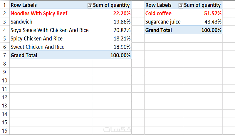Select Soya Sauce With Chicken And Rice cell
The width and height of the screenshot is (235, 135).
(x=49, y=30)
